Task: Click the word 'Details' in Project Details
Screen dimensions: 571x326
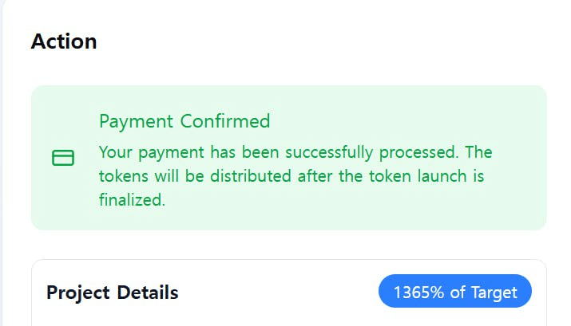Action: click(148, 293)
